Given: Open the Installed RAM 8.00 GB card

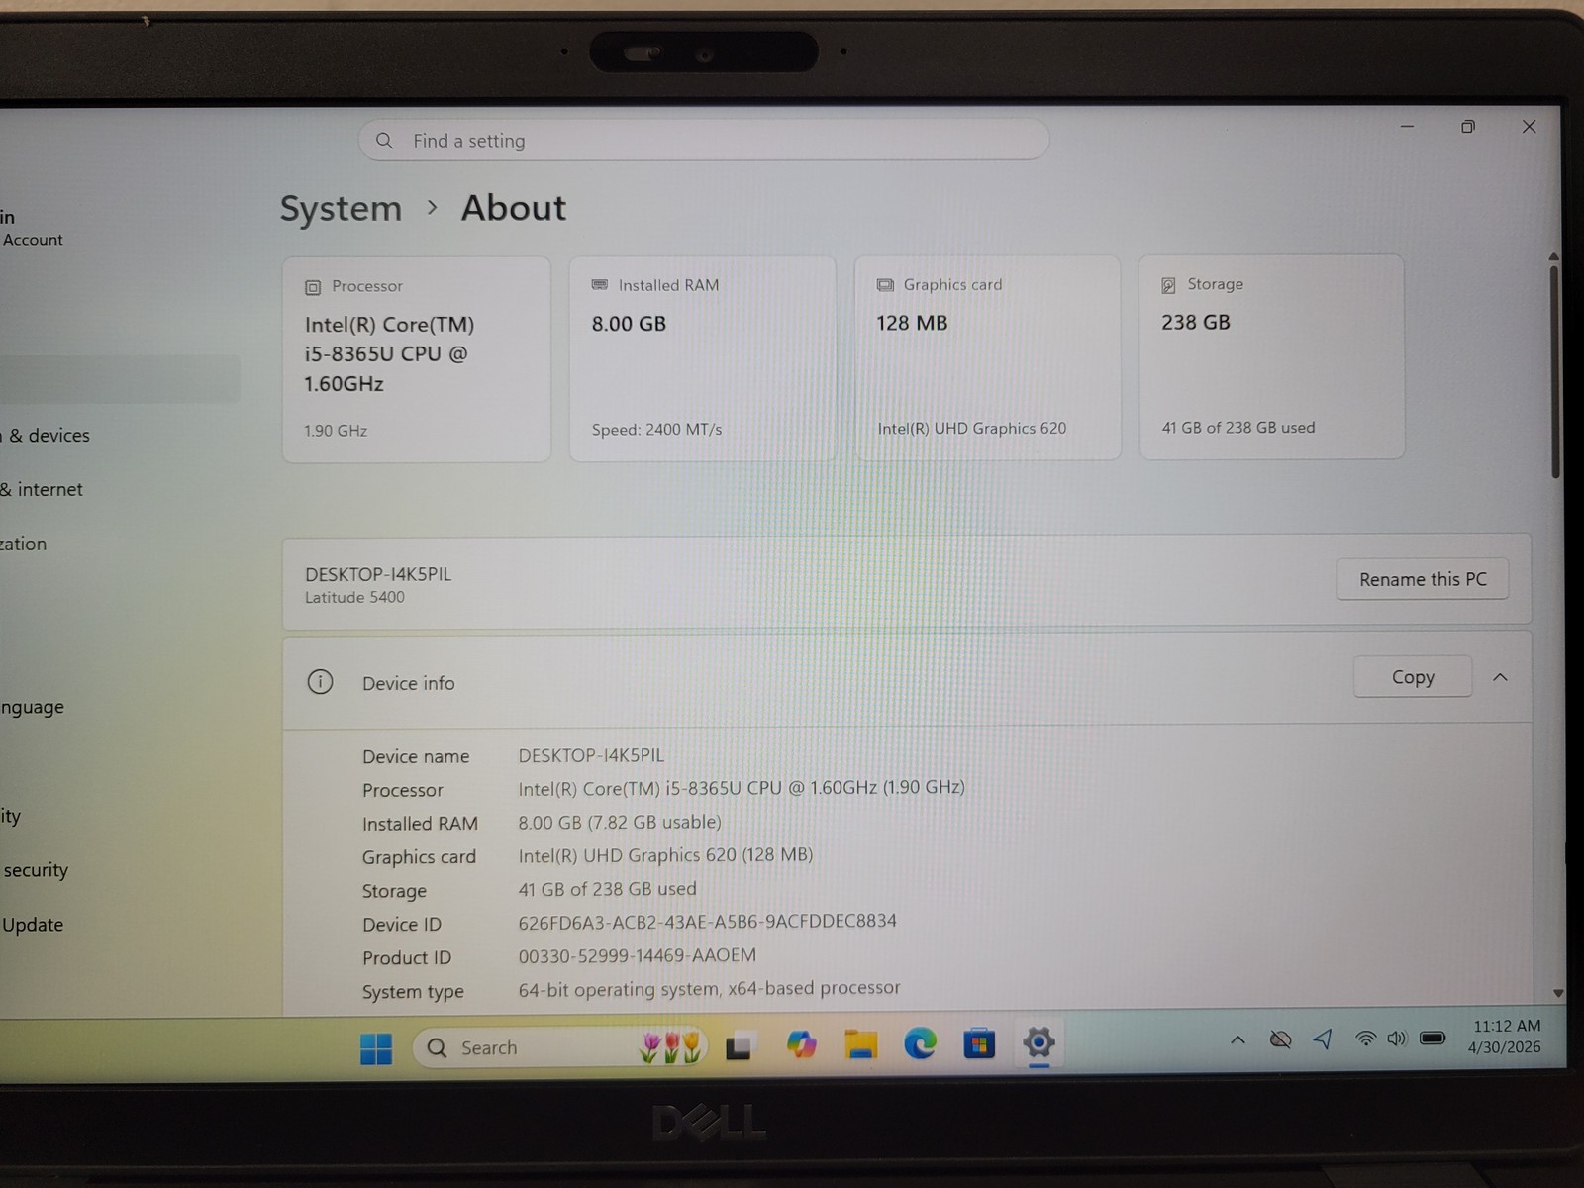Looking at the screenshot, I should (x=702, y=357).
